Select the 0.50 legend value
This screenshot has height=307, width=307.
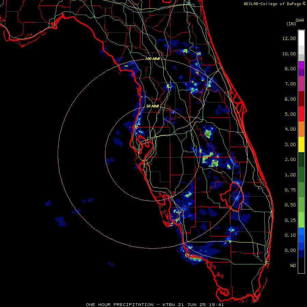coord(290,205)
